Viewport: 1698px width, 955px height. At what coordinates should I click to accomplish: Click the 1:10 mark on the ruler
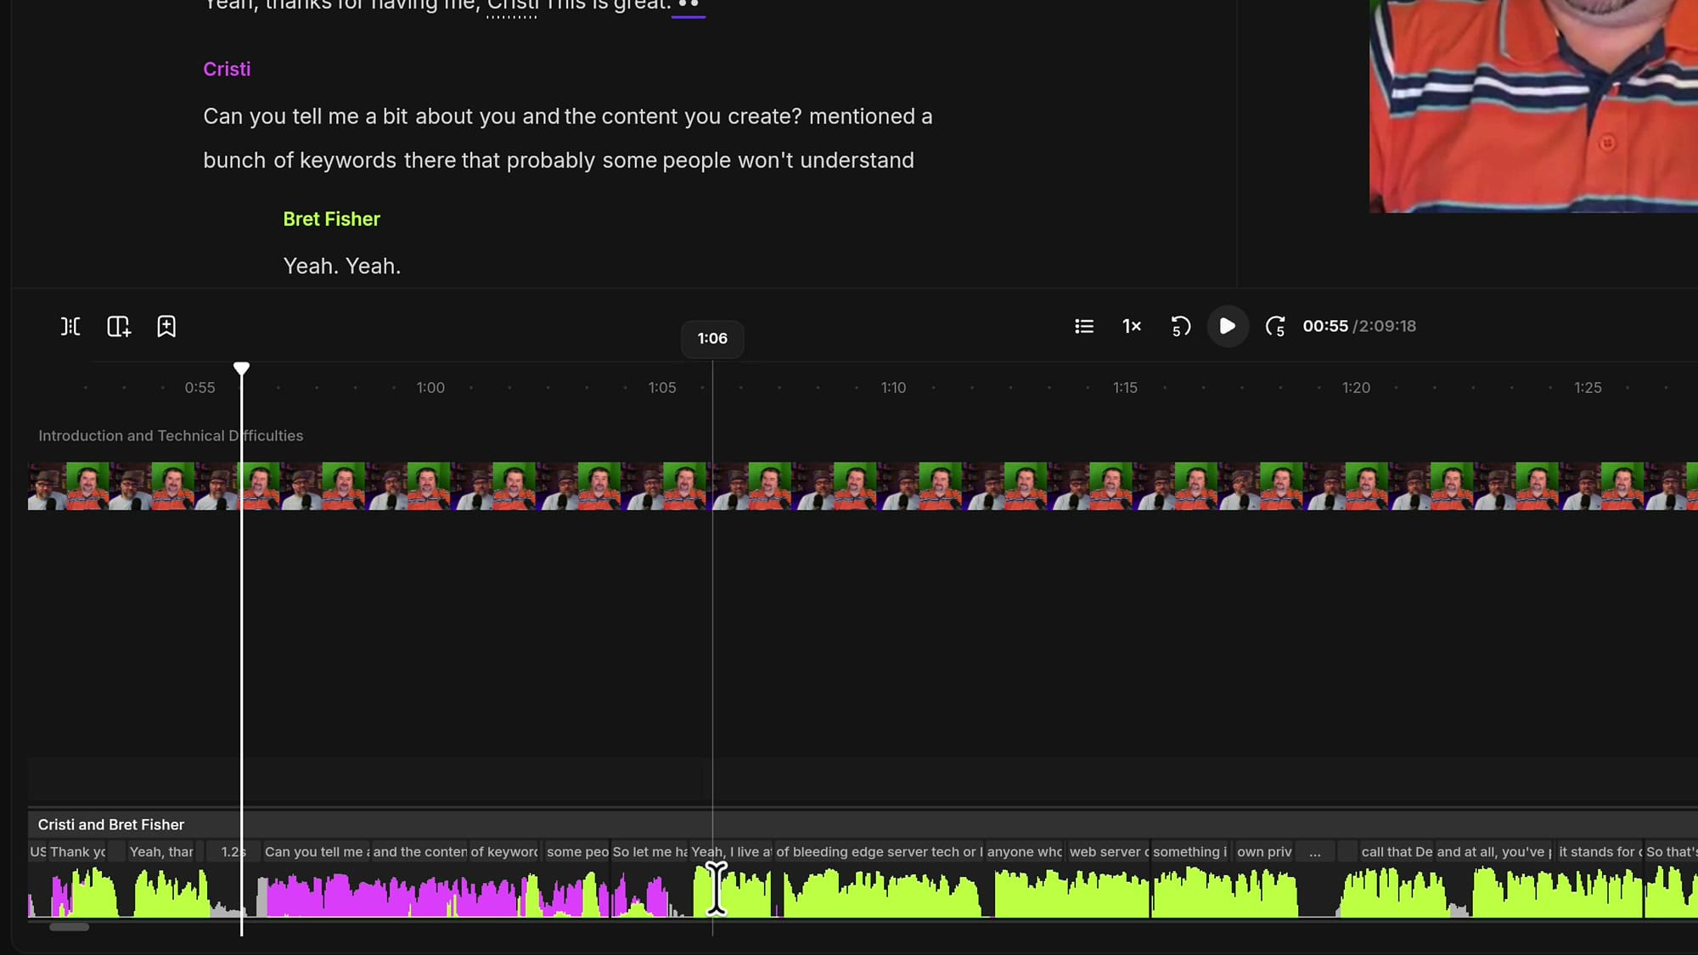point(893,388)
